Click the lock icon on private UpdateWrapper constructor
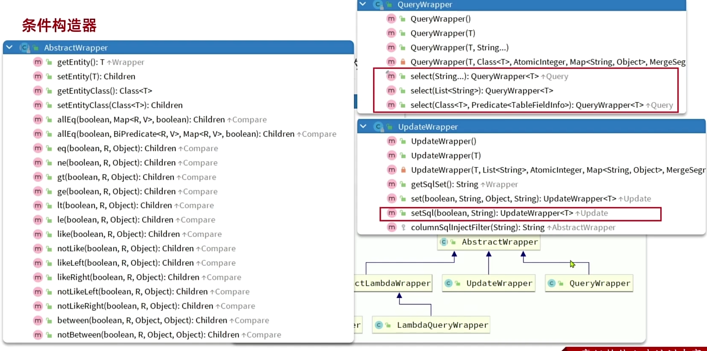This screenshot has height=351, width=707. pos(403,170)
